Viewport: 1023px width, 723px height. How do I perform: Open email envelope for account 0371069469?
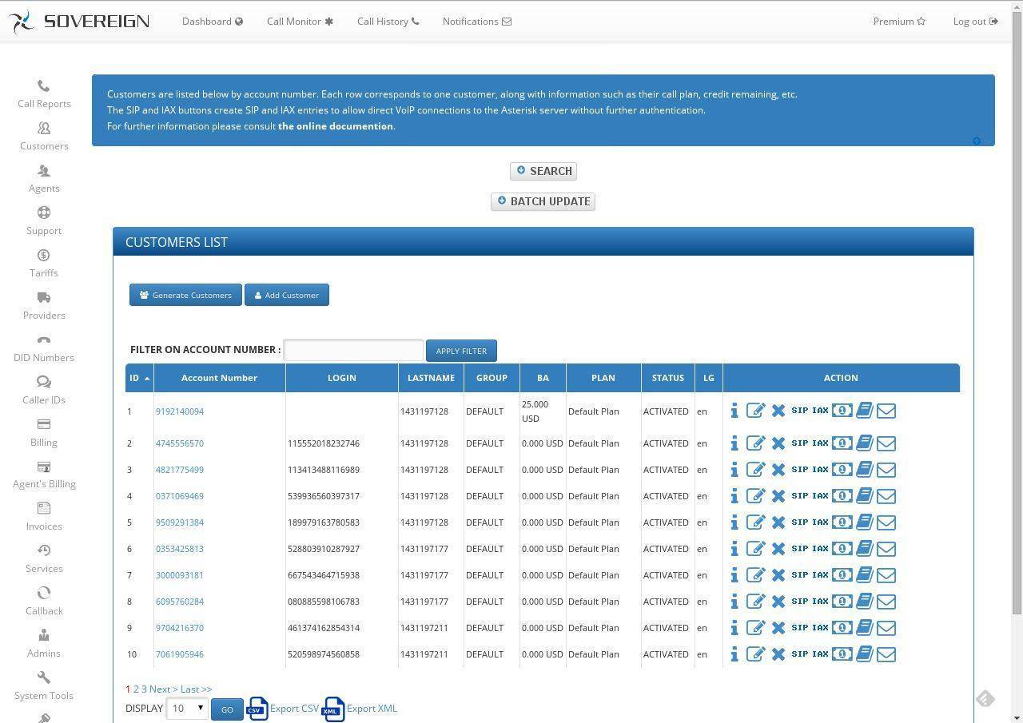pos(886,496)
